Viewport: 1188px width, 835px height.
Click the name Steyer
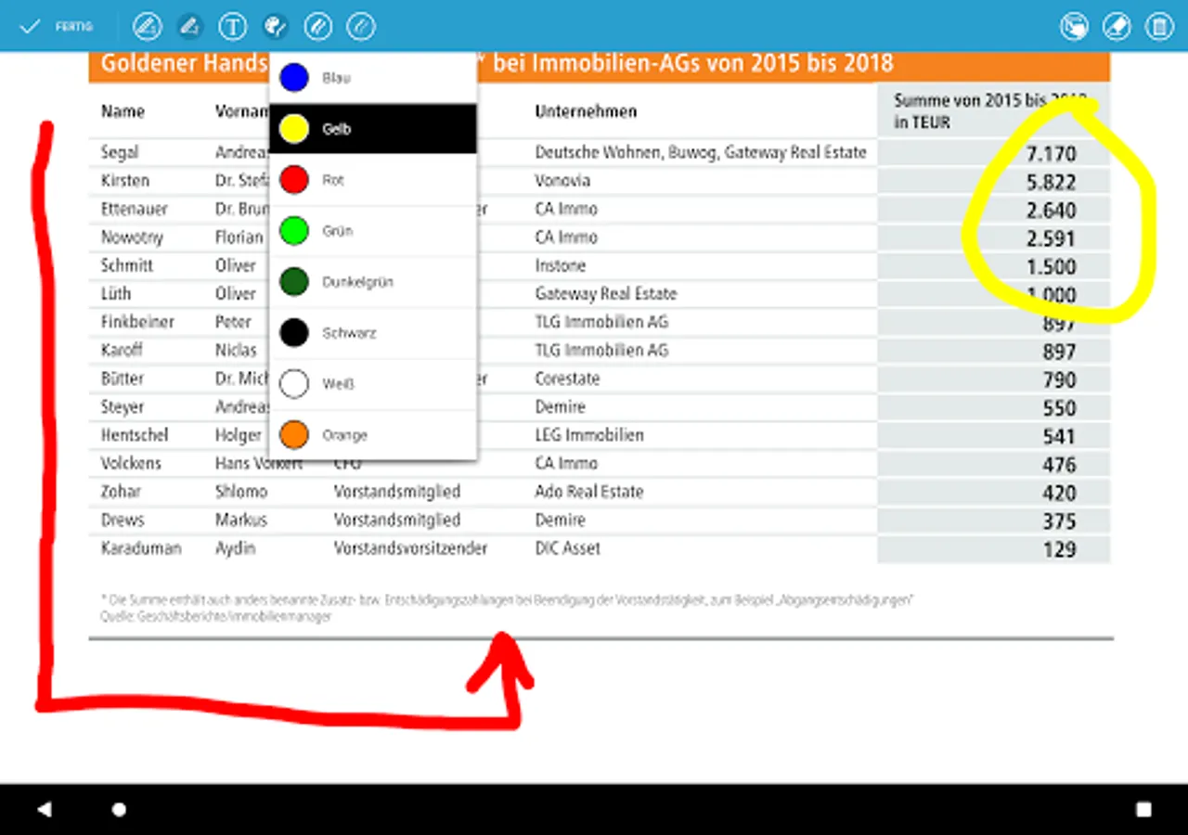[x=123, y=407]
